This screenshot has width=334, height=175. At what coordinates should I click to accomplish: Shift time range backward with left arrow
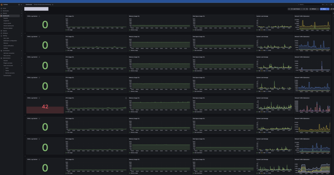pyautogui.click(x=289, y=9)
